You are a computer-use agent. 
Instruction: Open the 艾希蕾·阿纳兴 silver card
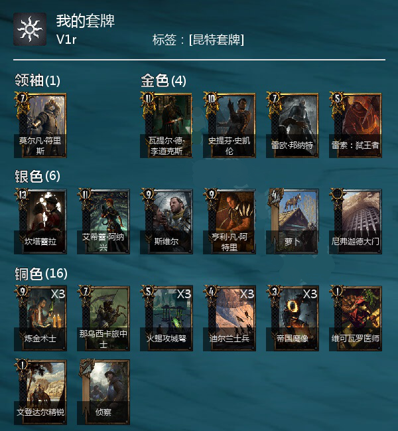click(103, 221)
